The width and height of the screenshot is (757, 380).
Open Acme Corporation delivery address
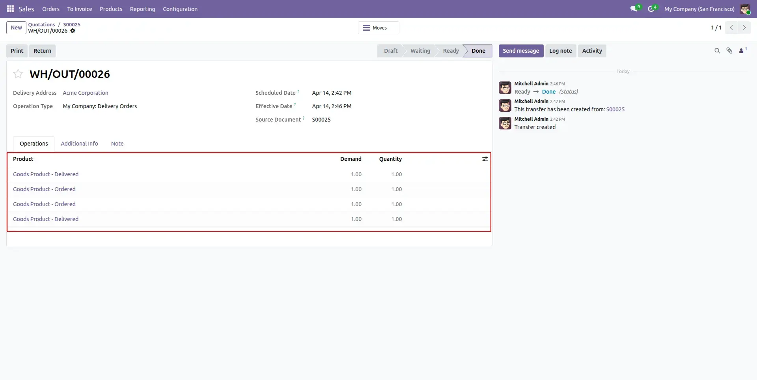pyautogui.click(x=86, y=93)
